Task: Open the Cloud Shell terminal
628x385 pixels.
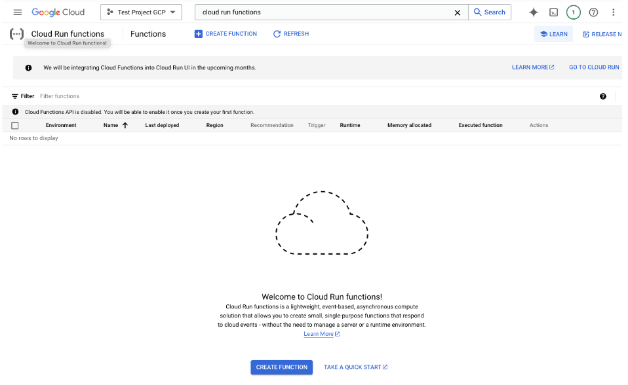Action: tap(553, 12)
